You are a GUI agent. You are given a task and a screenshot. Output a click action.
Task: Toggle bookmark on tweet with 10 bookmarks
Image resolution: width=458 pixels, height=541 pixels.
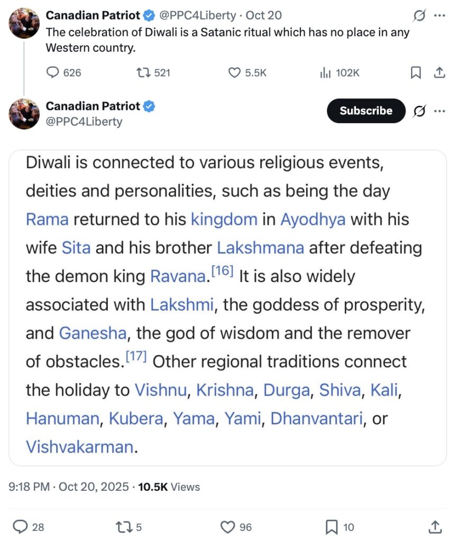click(332, 527)
